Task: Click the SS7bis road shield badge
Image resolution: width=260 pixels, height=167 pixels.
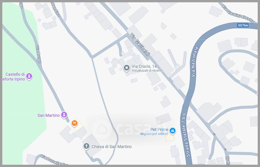Action: [x=243, y=25]
